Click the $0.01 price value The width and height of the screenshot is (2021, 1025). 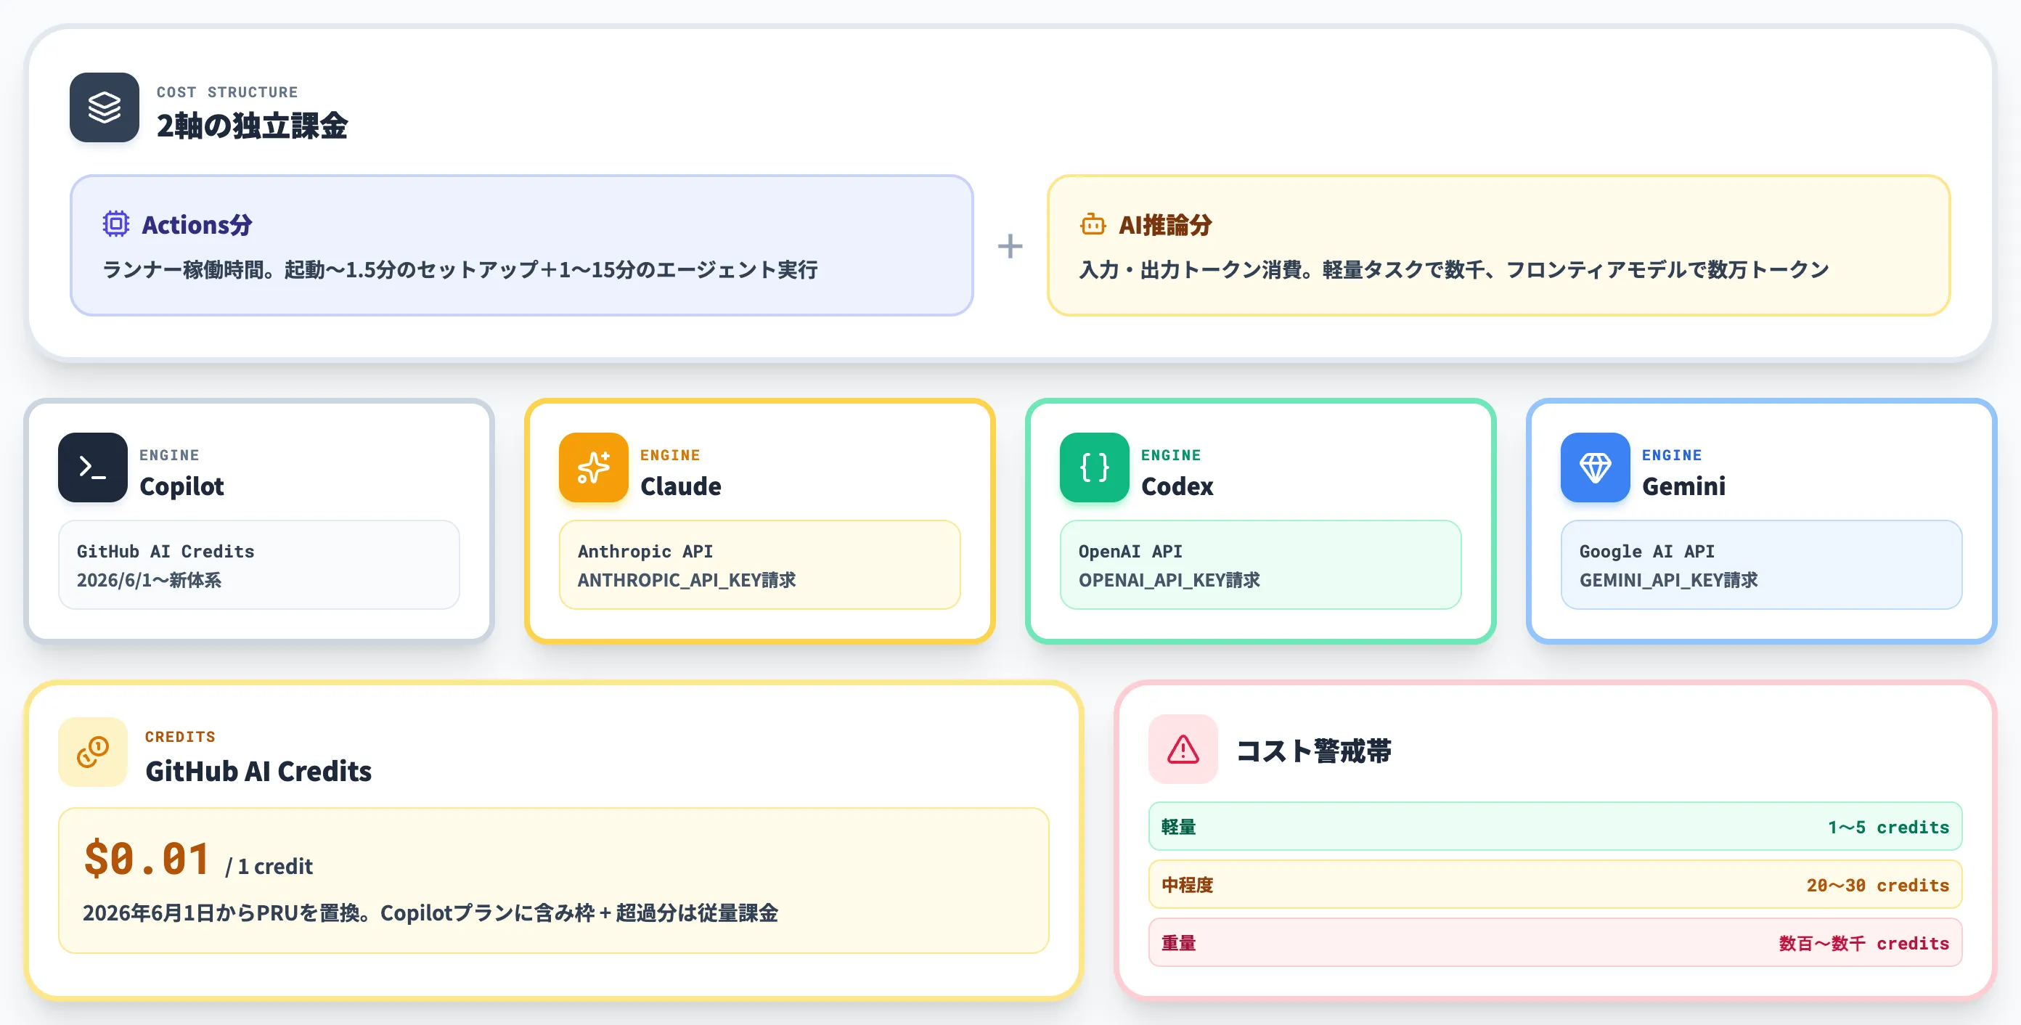[x=147, y=858]
